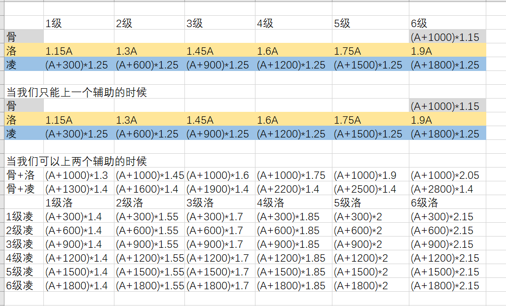
Task: Select the 6级 column header cell
Action: (x=447, y=23)
